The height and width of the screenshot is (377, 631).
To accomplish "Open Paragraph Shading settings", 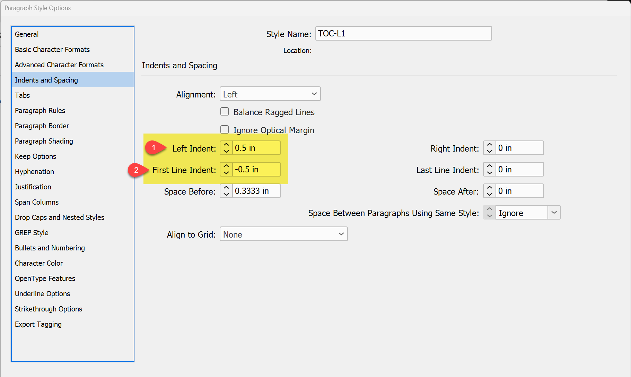I will click(44, 141).
